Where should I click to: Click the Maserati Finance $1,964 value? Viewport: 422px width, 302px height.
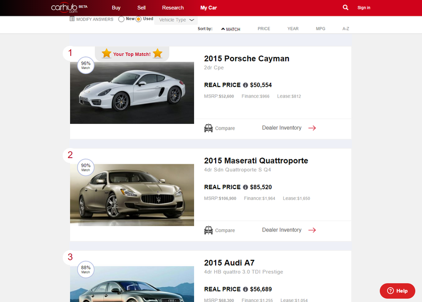pyautogui.click(x=269, y=199)
